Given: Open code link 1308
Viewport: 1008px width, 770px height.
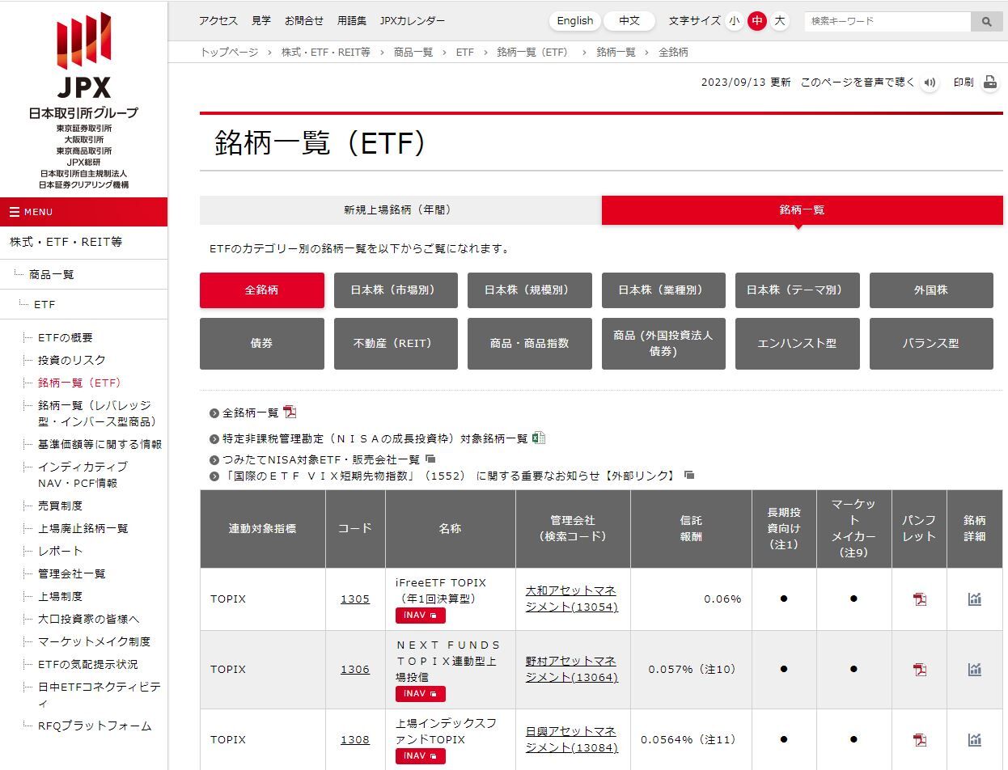Looking at the screenshot, I should point(355,740).
